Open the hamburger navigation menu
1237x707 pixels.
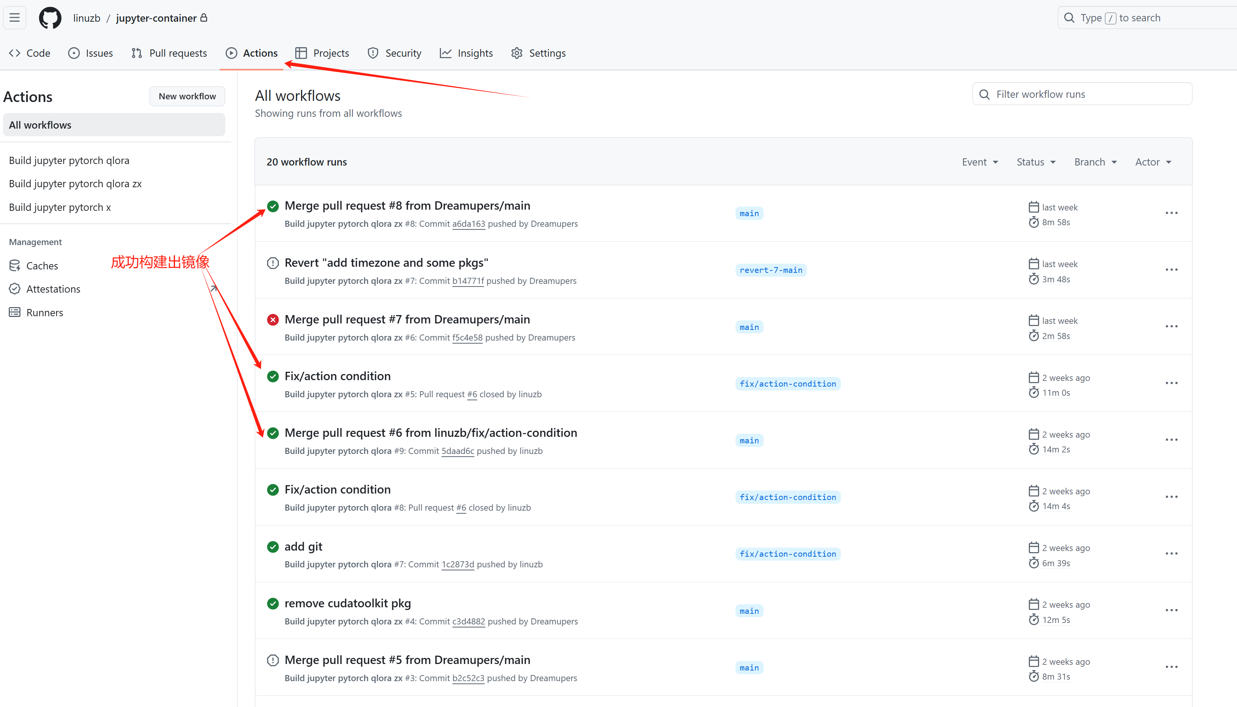click(x=14, y=18)
